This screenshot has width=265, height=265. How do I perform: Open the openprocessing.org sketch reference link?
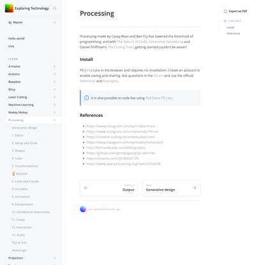(123, 164)
